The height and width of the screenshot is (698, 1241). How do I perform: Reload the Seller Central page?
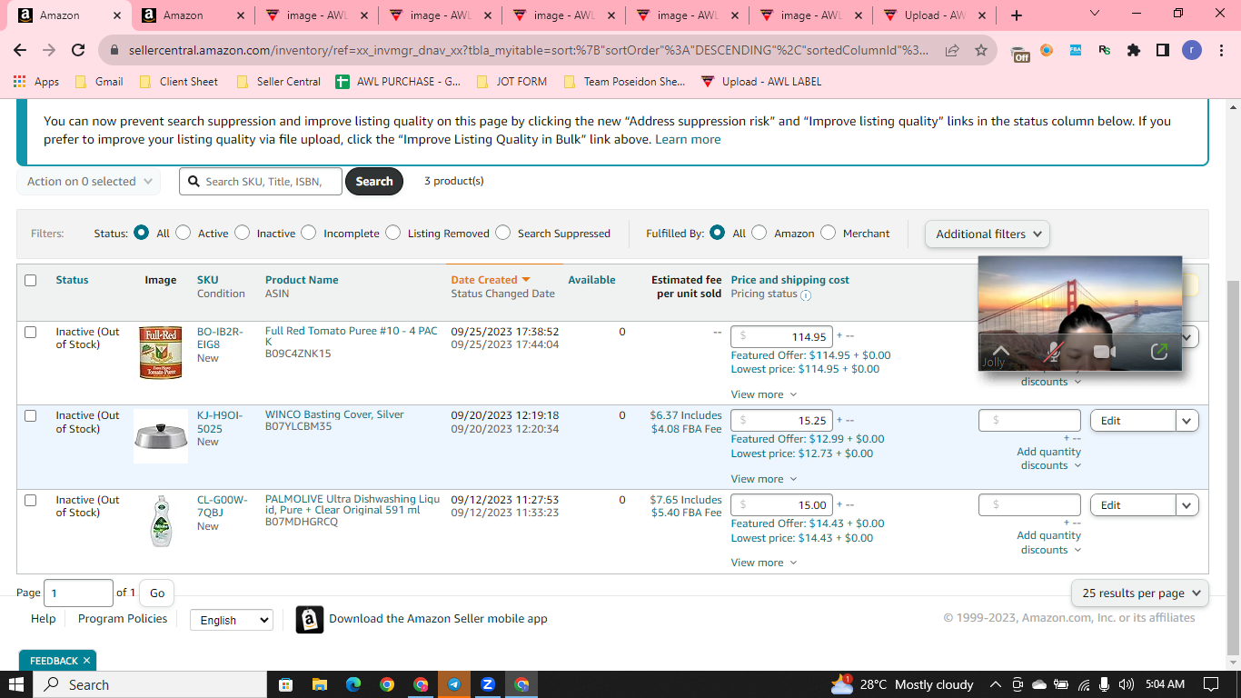[x=78, y=51]
